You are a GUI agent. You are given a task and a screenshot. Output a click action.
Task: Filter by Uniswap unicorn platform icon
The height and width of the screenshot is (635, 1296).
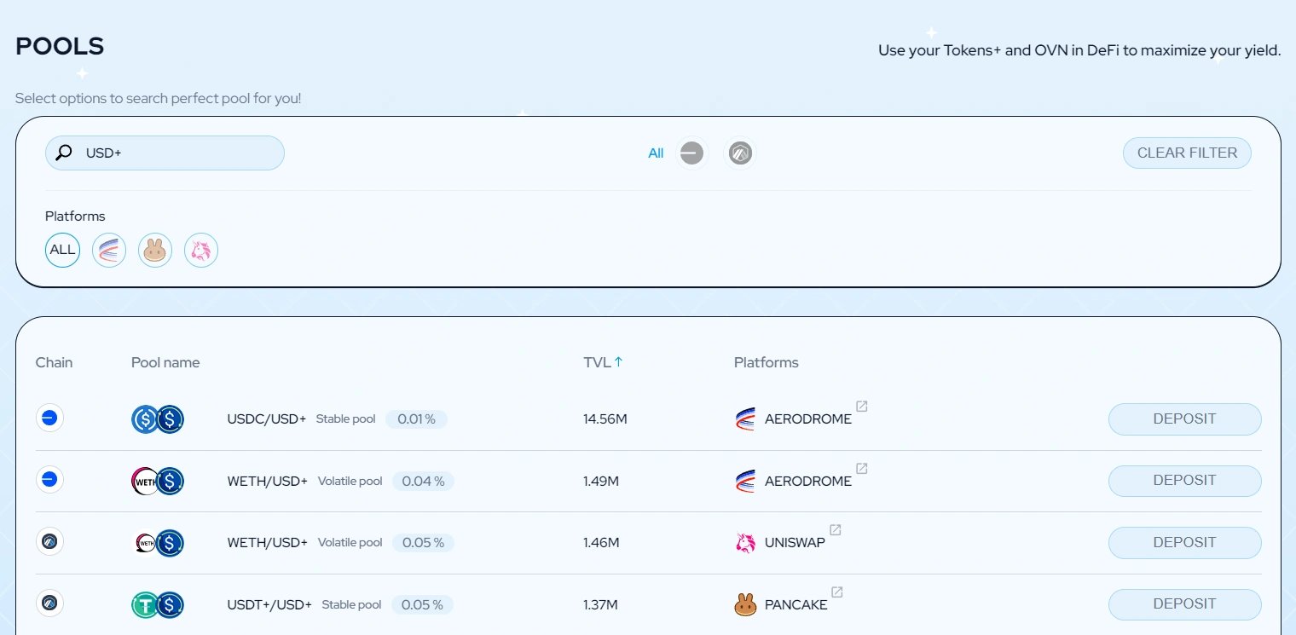pos(201,251)
